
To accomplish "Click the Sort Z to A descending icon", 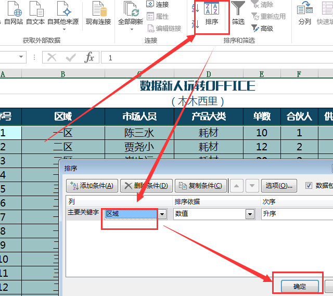I will click(x=196, y=24).
